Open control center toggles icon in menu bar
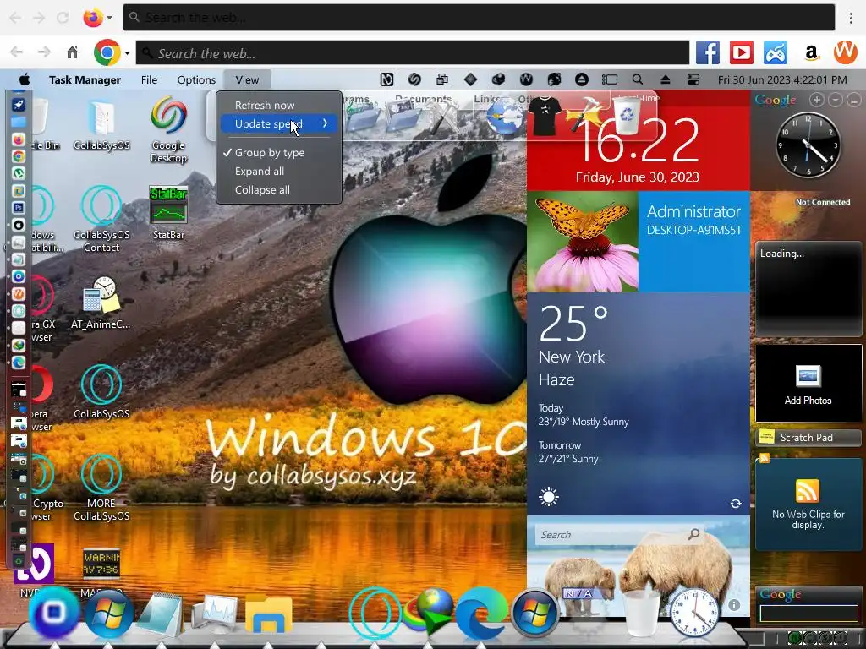866x649 pixels. coord(693,79)
